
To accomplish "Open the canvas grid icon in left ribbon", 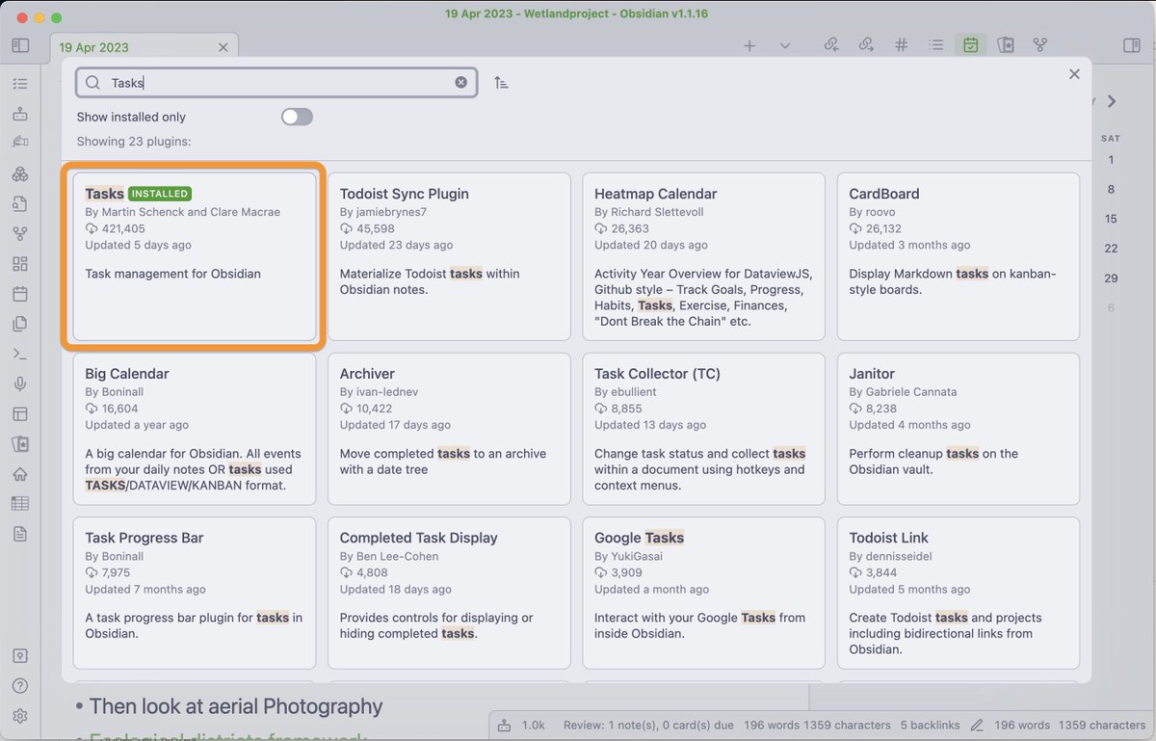I will pyautogui.click(x=20, y=264).
